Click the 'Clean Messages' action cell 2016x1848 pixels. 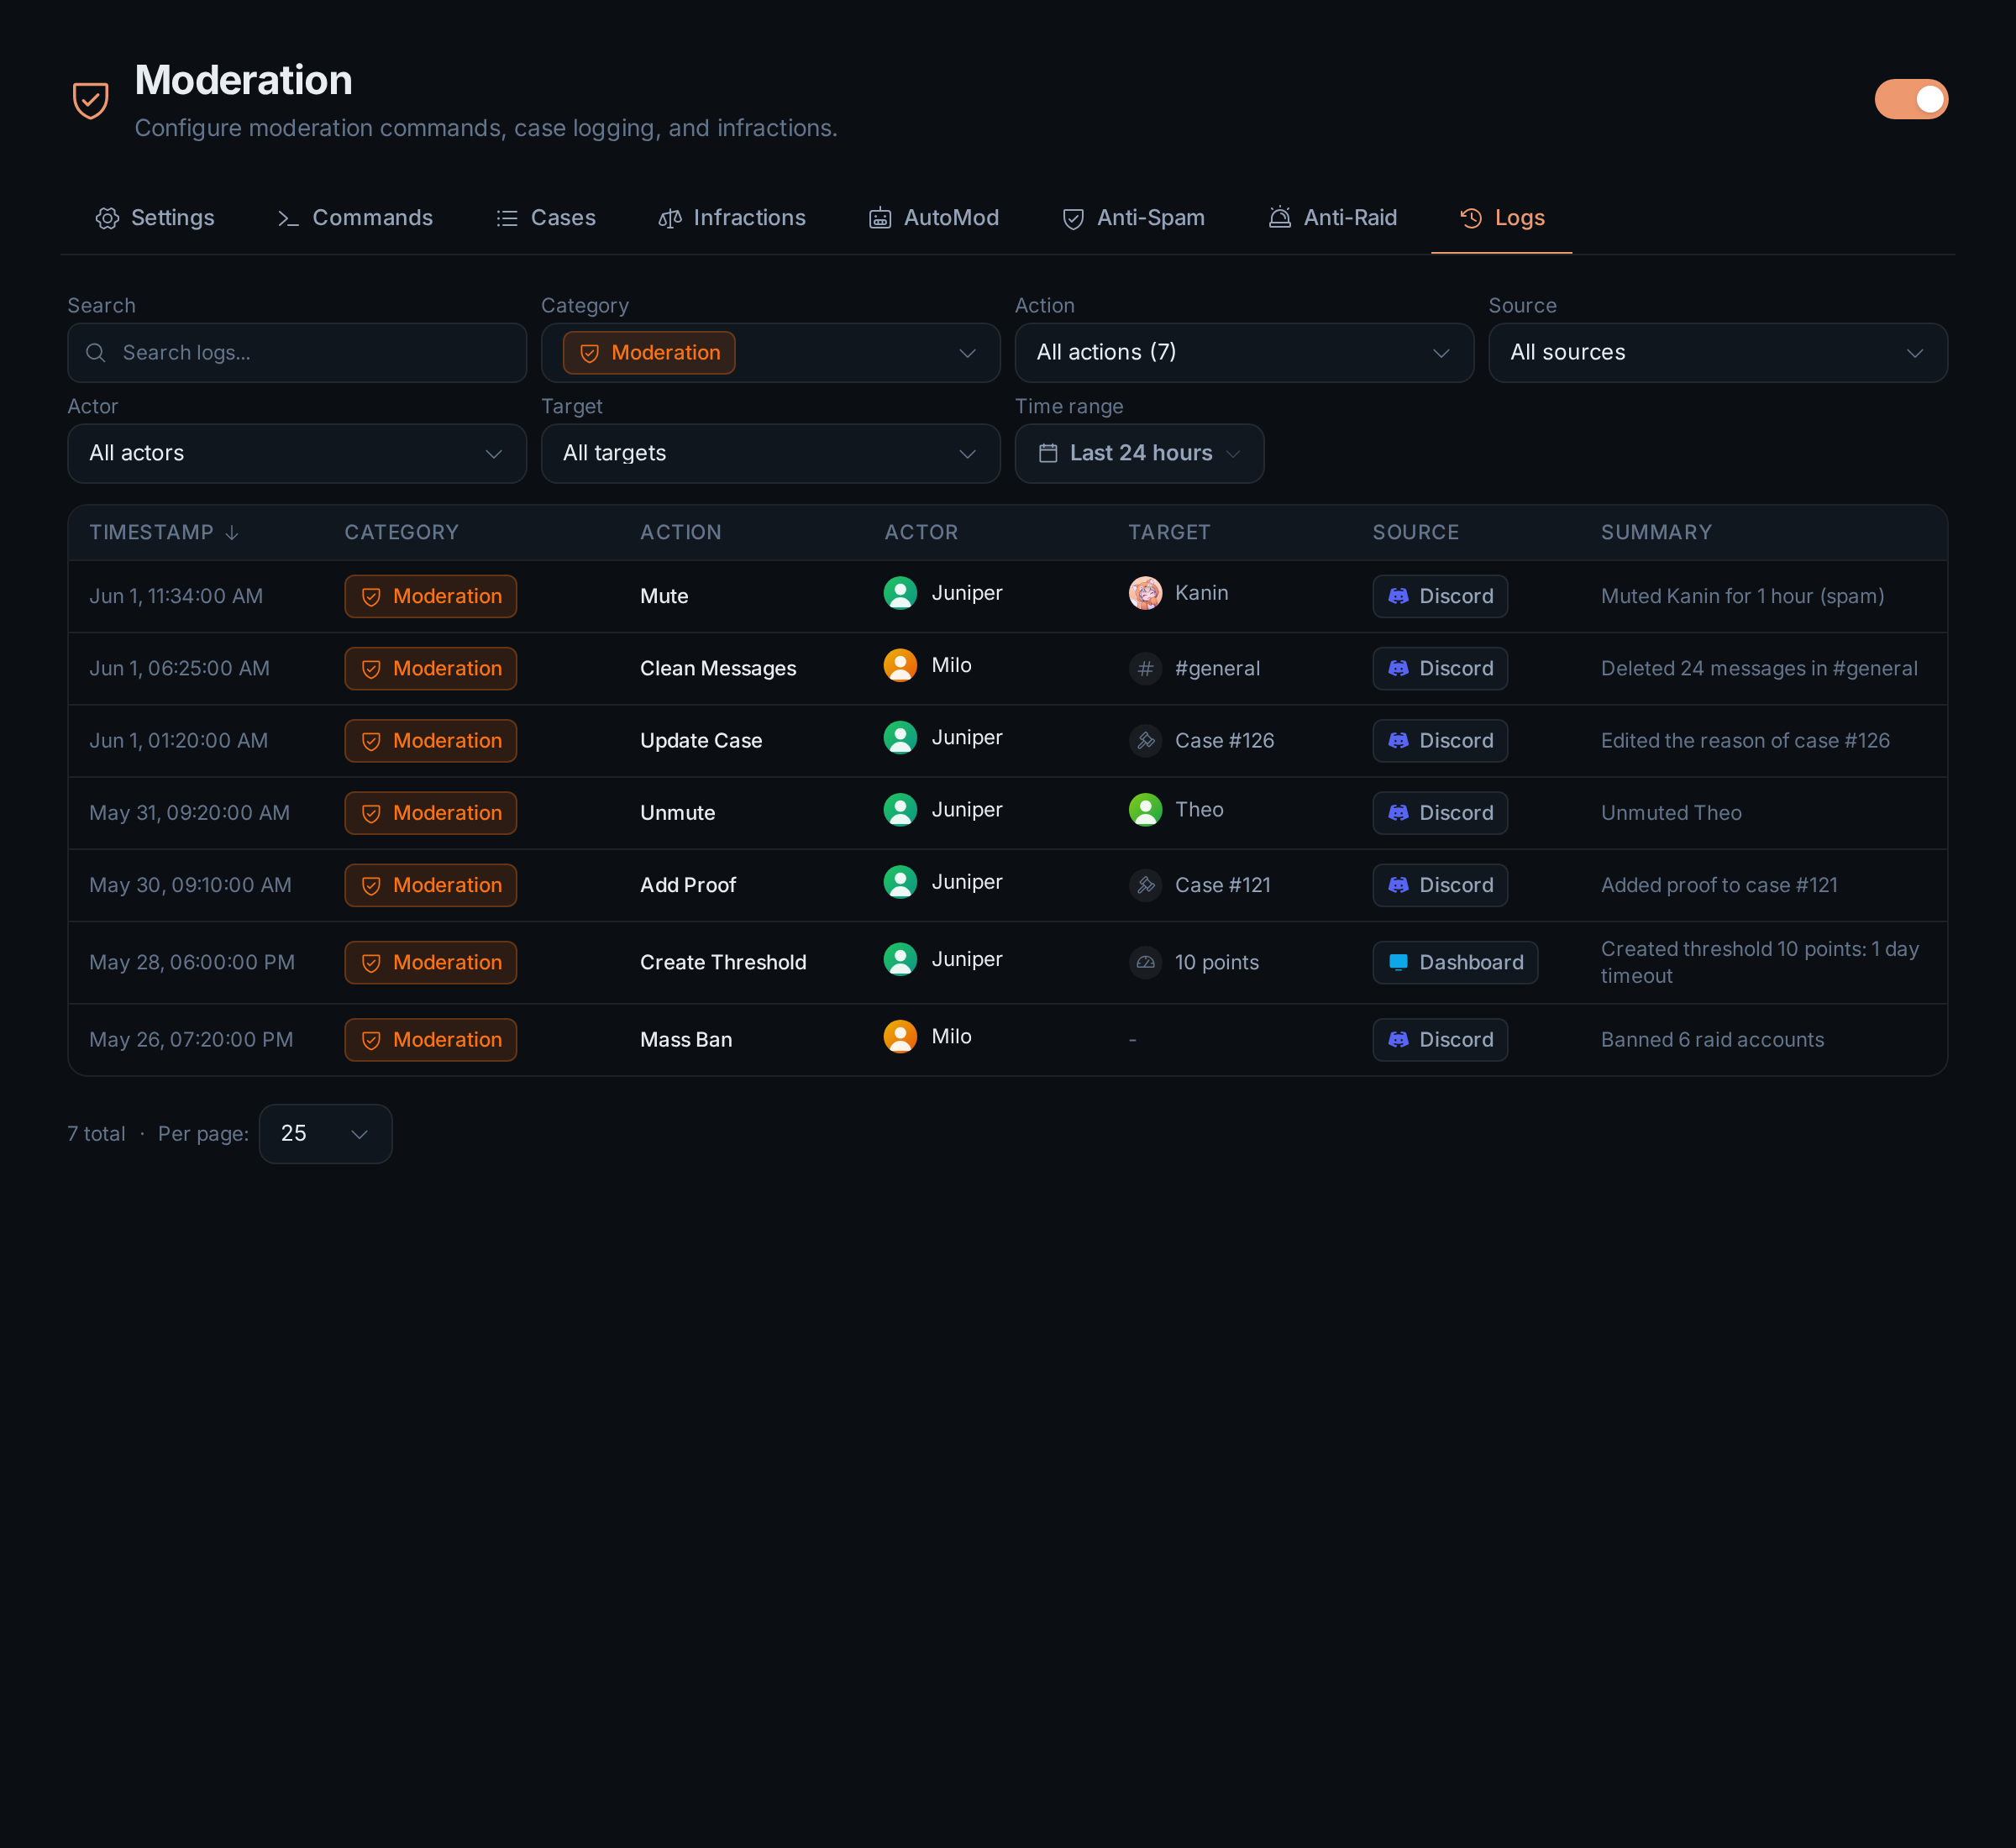point(718,669)
